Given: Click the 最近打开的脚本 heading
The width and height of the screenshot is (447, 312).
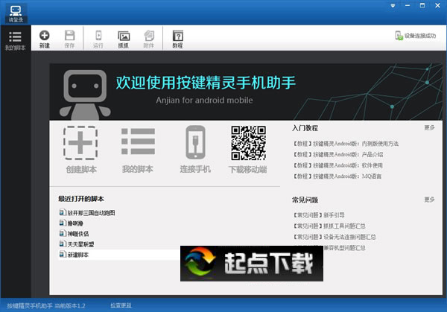Looking at the screenshot, I should pyautogui.click(x=81, y=199).
